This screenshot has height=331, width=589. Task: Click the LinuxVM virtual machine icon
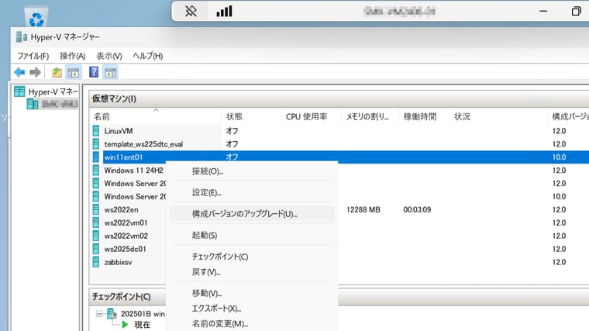point(96,131)
